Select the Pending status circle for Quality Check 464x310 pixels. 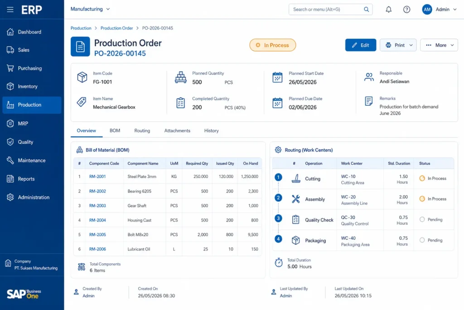[x=422, y=220]
